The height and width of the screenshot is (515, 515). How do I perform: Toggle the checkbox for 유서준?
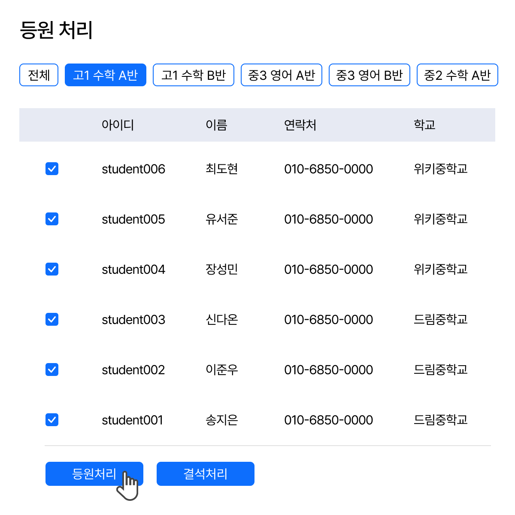coord(52,219)
